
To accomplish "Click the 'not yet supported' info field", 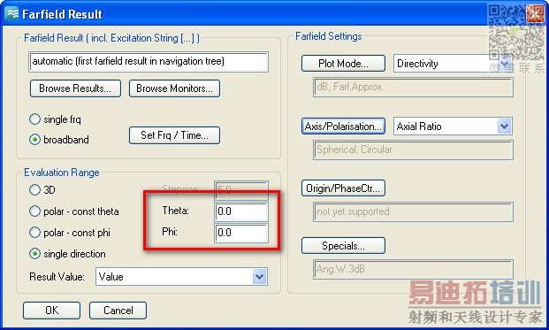I will click(x=413, y=211).
